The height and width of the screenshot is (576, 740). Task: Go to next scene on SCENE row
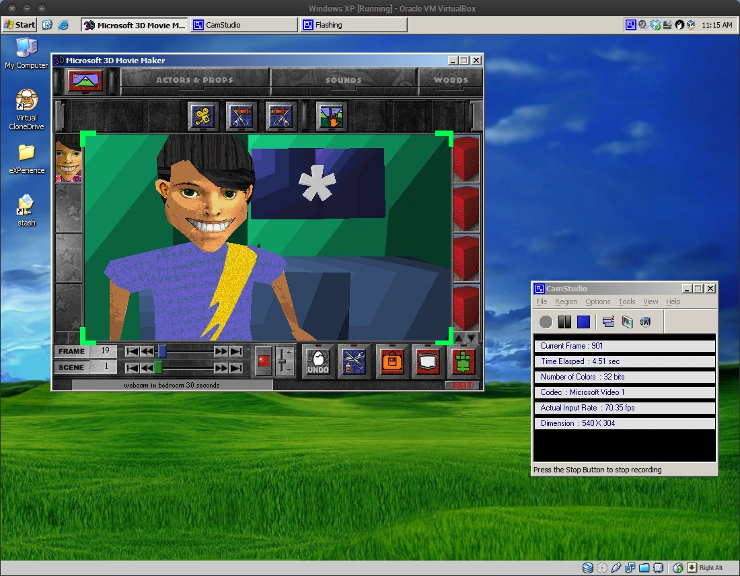[221, 368]
